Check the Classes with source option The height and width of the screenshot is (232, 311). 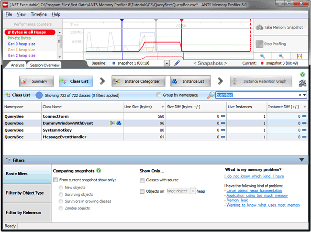point(142,181)
